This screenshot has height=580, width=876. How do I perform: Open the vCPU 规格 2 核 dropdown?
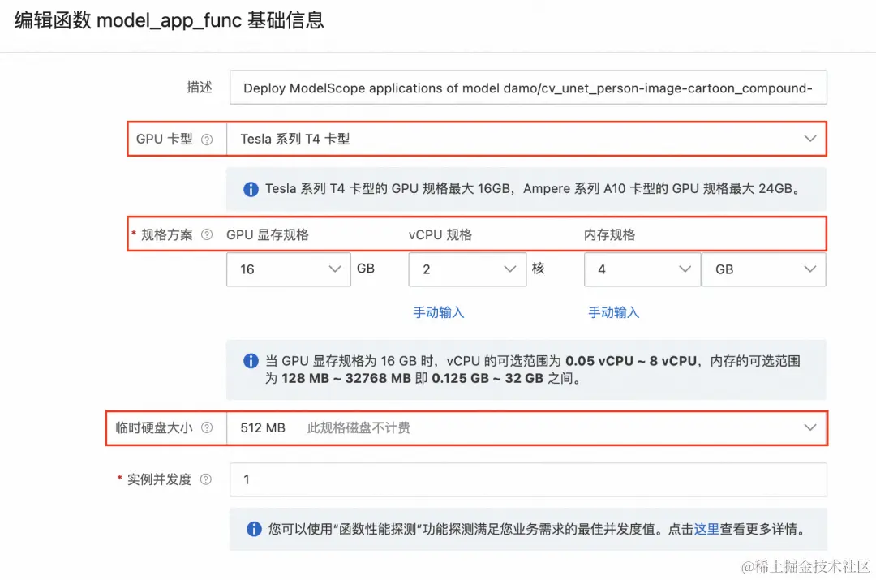[467, 269]
